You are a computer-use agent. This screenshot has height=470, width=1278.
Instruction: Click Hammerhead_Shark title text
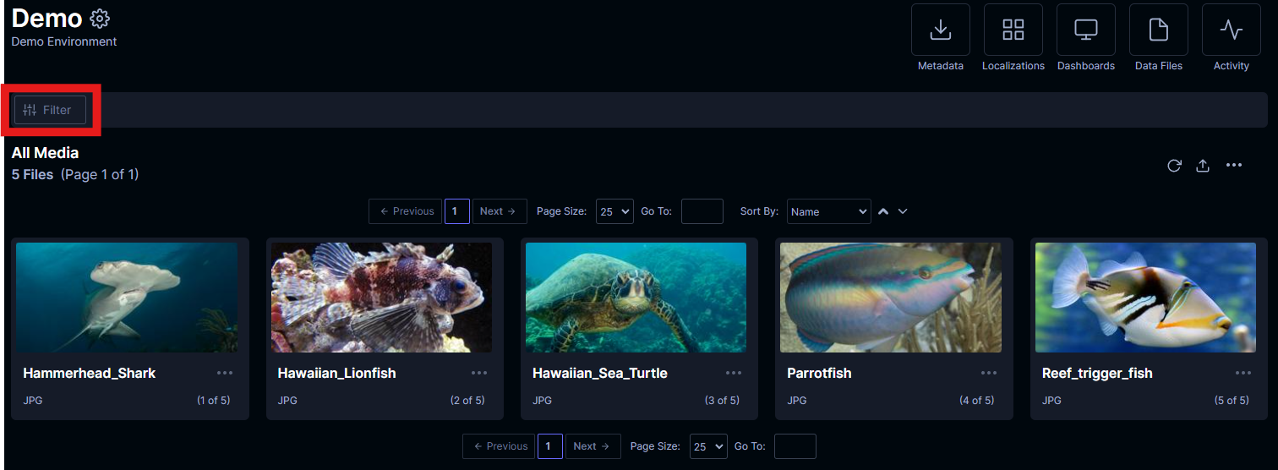coord(90,373)
